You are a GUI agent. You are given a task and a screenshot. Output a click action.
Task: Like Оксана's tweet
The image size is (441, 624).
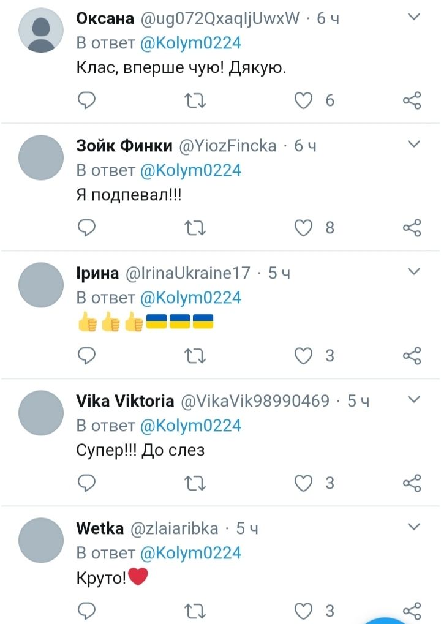304,100
